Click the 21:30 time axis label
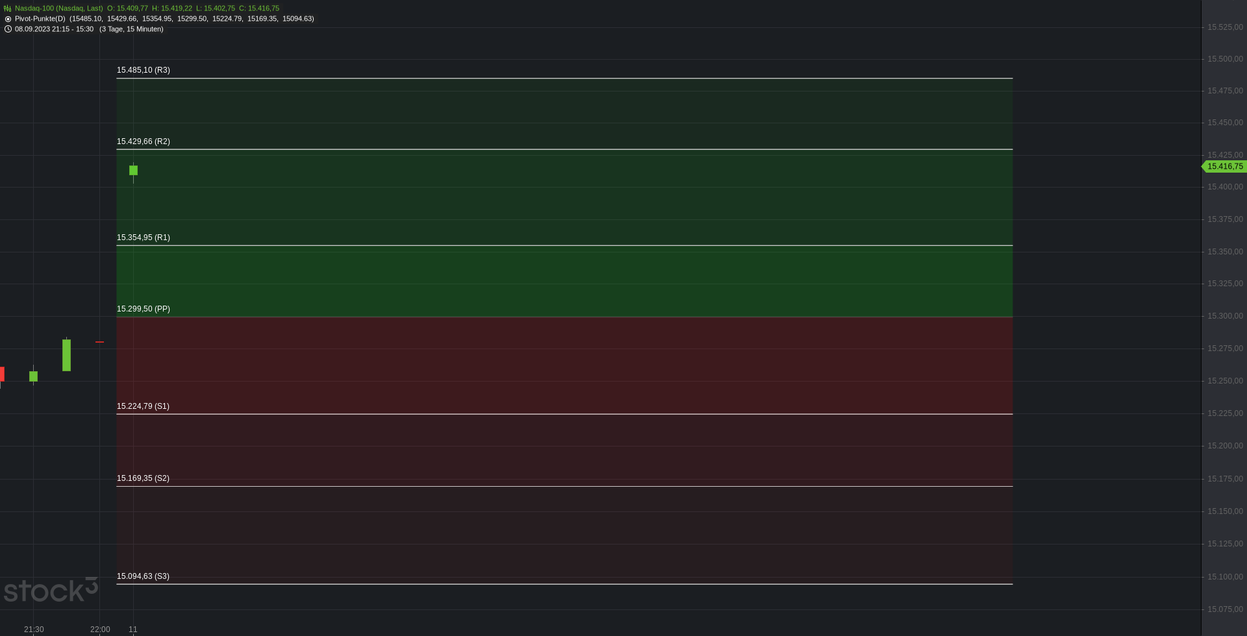This screenshot has width=1247, height=636. click(x=34, y=630)
